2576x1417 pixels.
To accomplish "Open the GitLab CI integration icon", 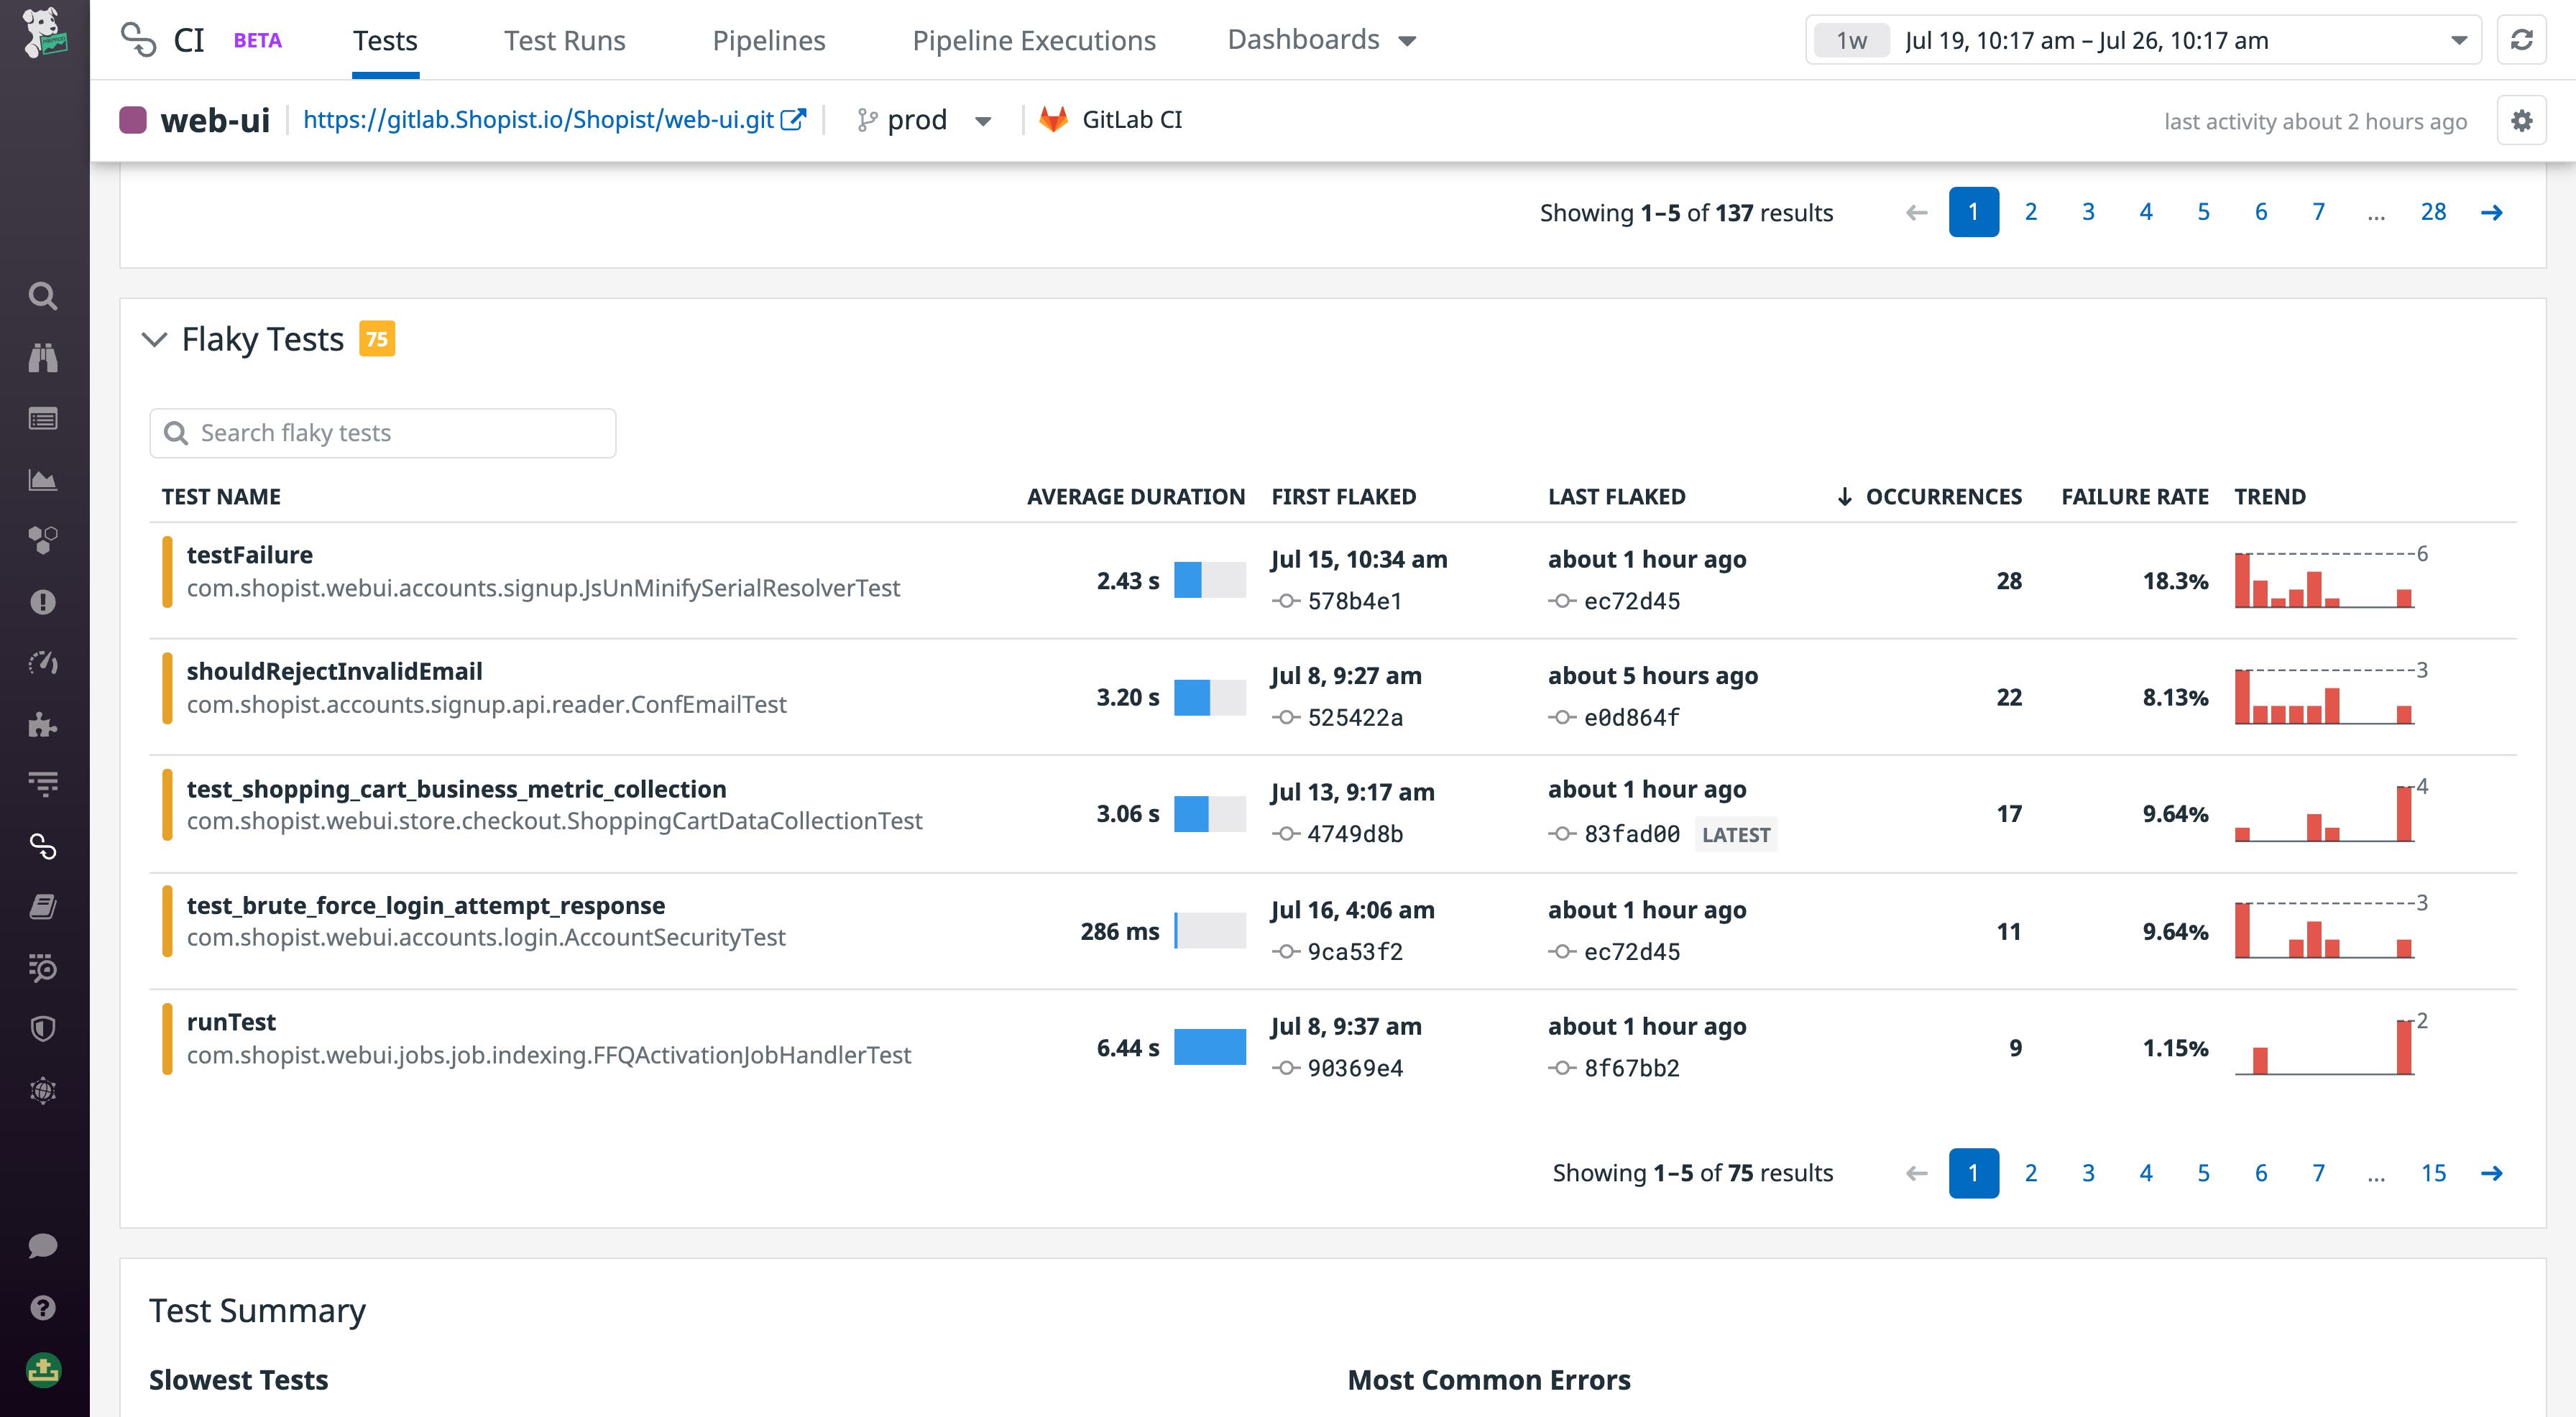I will 1053,119.
